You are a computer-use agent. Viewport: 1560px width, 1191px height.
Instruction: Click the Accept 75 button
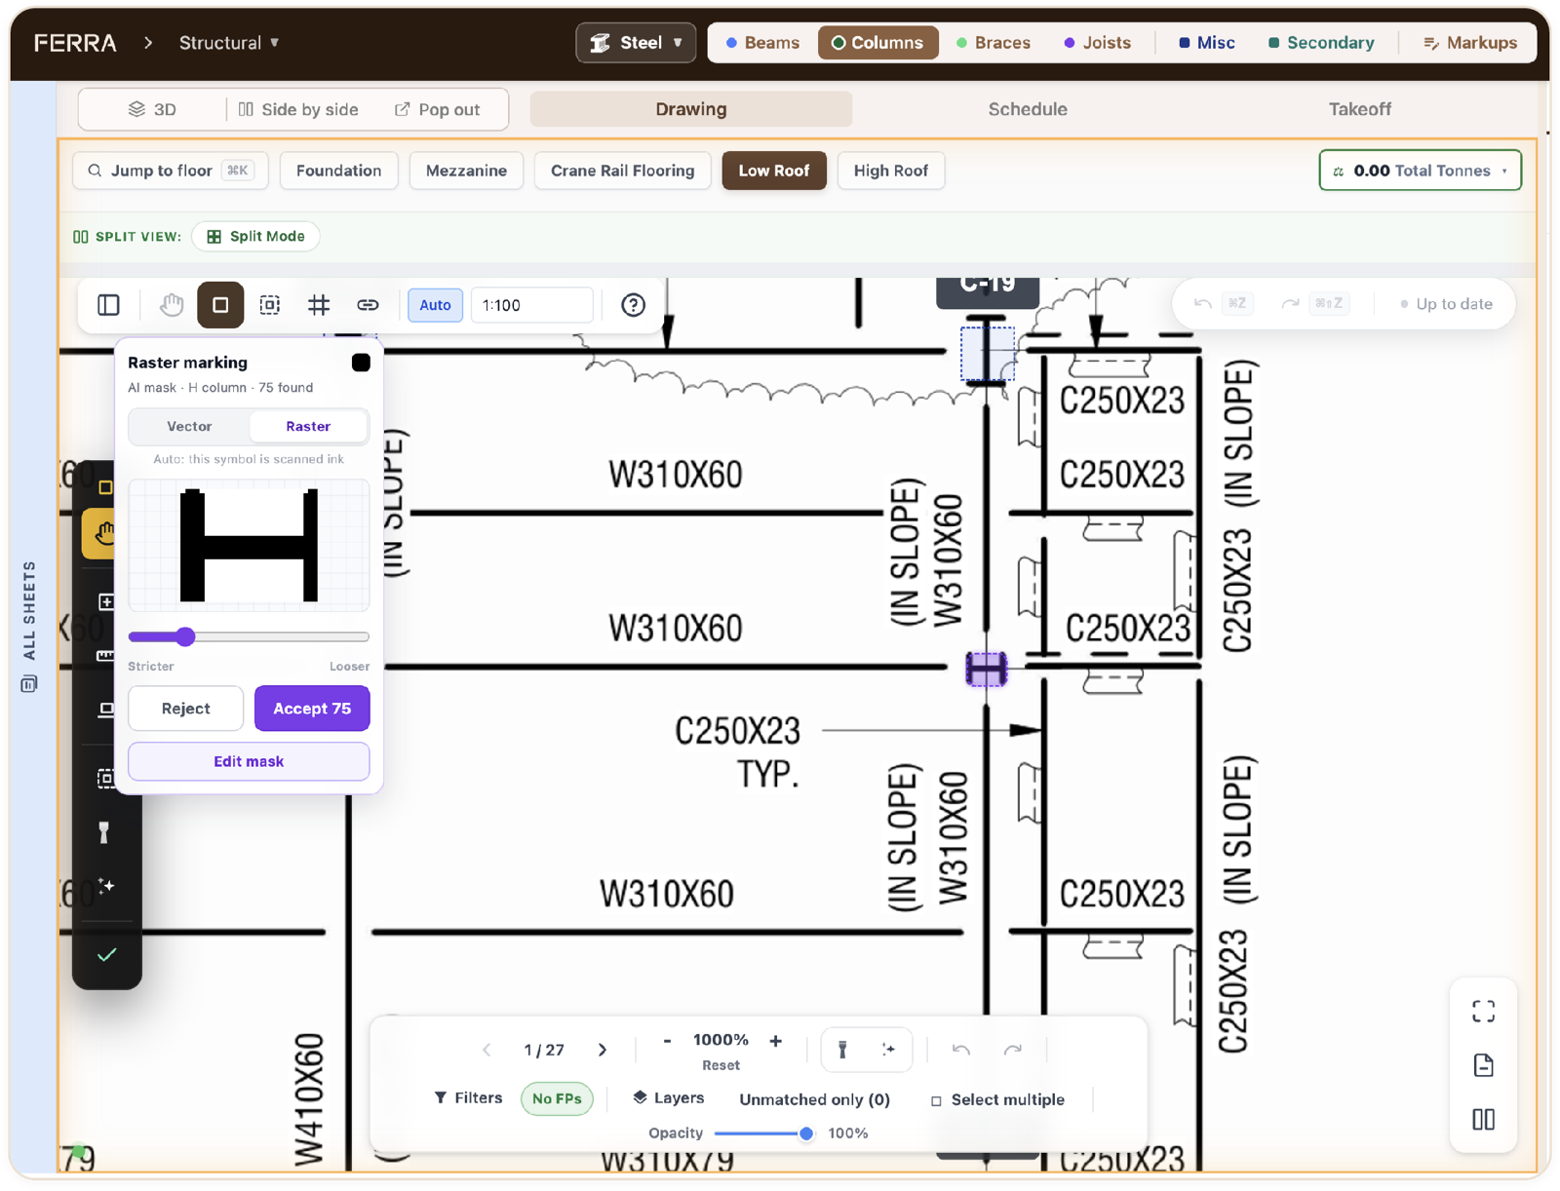pyautogui.click(x=312, y=709)
